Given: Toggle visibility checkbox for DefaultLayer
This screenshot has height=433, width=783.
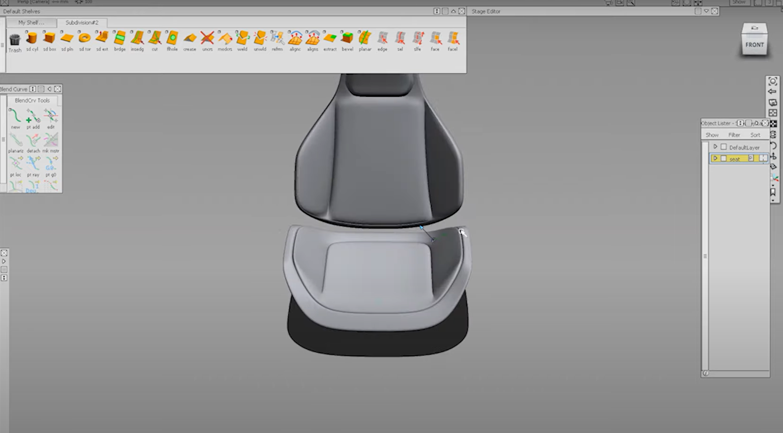Looking at the screenshot, I should [724, 147].
